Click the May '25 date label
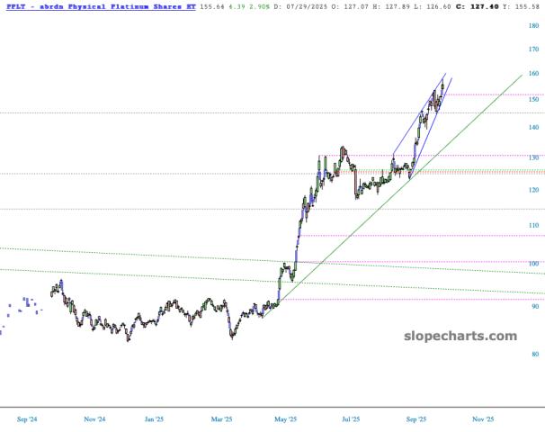Image resolution: width=545 pixels, height=432 pixels. click(285, 419)
